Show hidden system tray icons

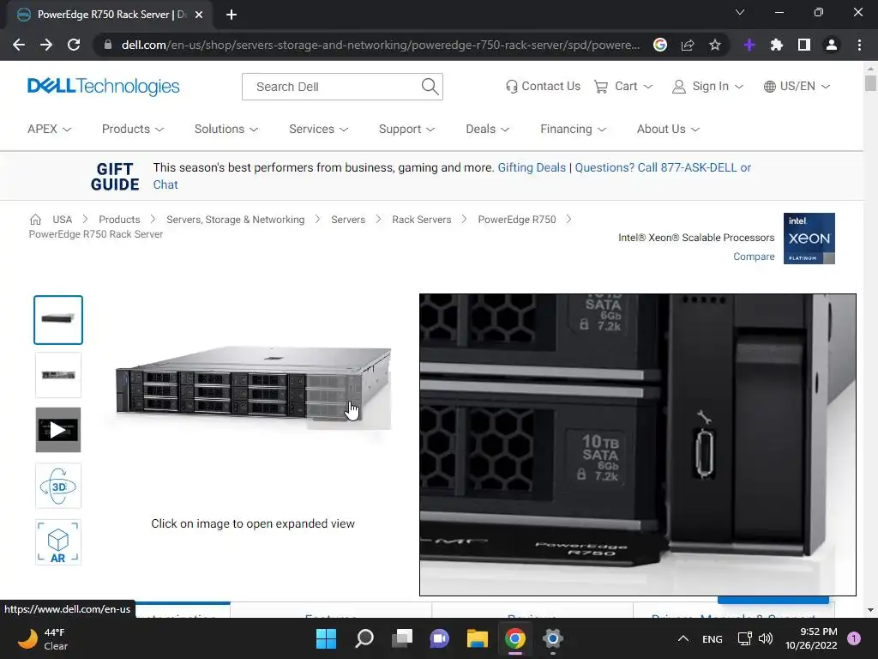pos(683,638)
